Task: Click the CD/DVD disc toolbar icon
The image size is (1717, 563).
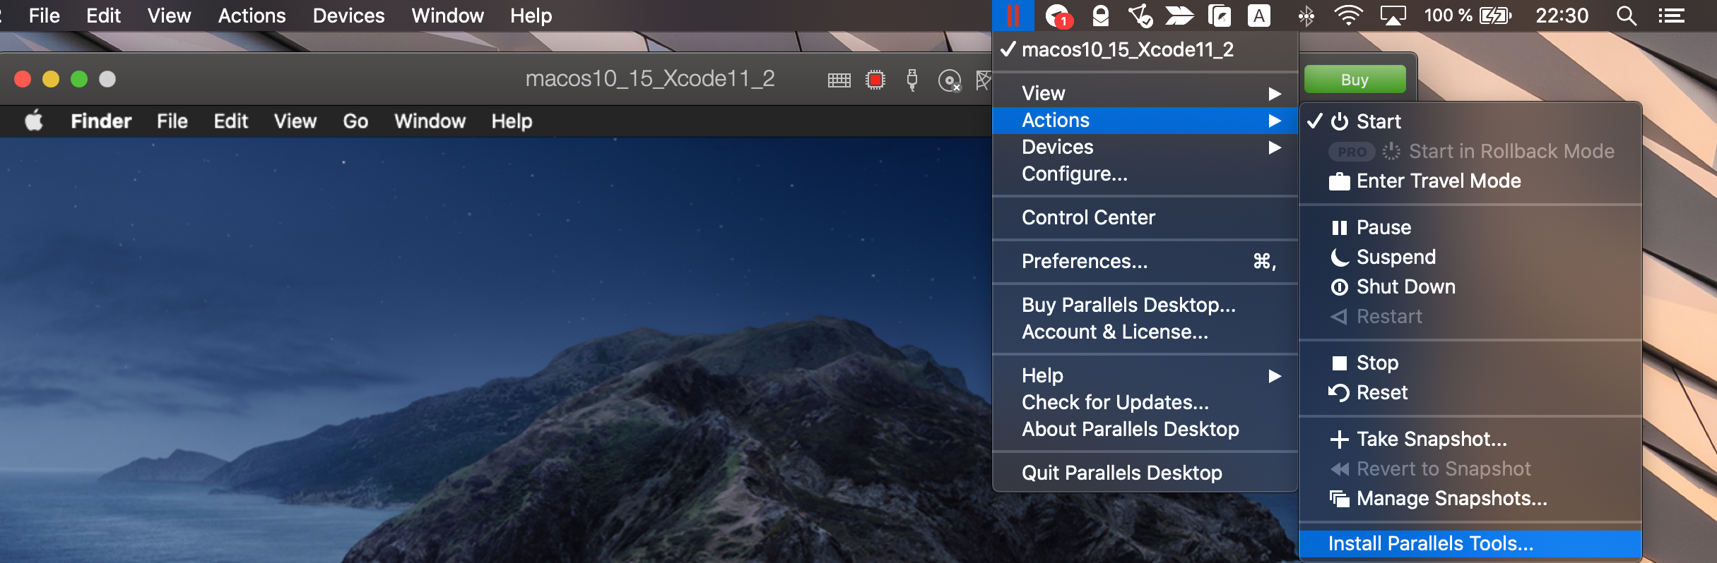Action: (x=949, y=81)
